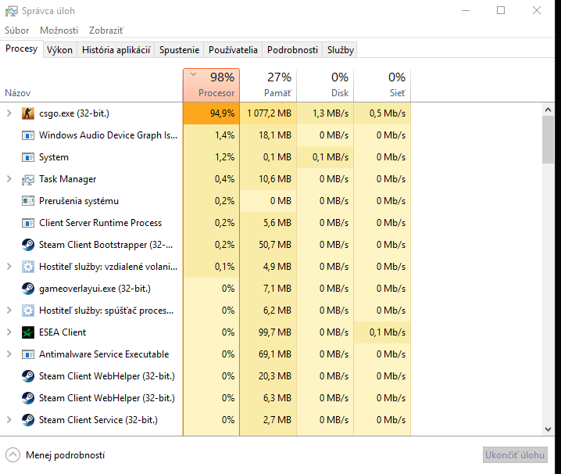Expand the csgo.exe process group
The image size is (561, 474).
pos(9,113)
